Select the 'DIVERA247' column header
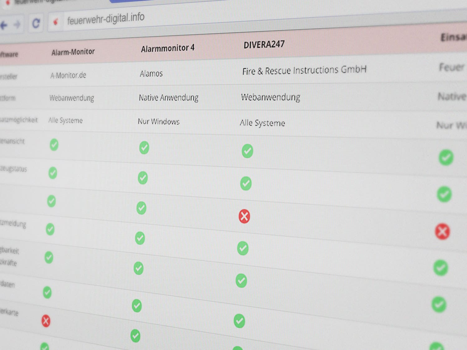This screenshot has width=467, height=350. pyautogui.click(x=264, y=44)
